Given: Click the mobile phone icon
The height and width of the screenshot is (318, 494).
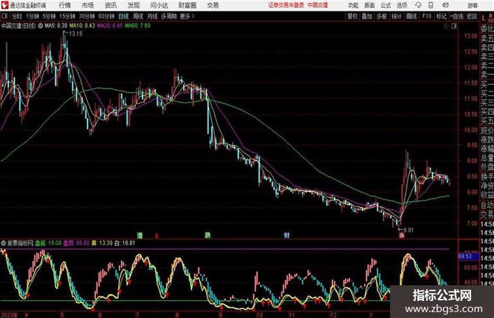Looking at the screenshot, I should 431,5.
